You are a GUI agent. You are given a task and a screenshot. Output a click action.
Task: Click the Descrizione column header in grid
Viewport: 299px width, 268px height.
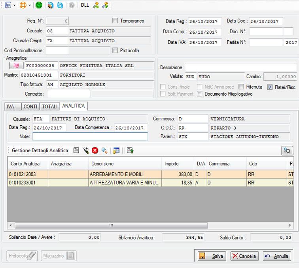click(125, 164)
